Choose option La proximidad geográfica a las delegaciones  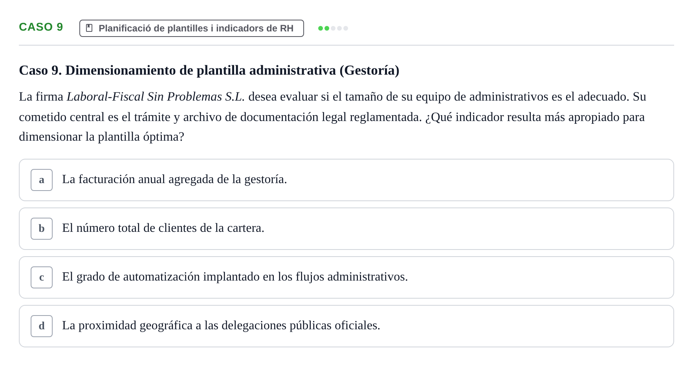(x=346, y=326)
